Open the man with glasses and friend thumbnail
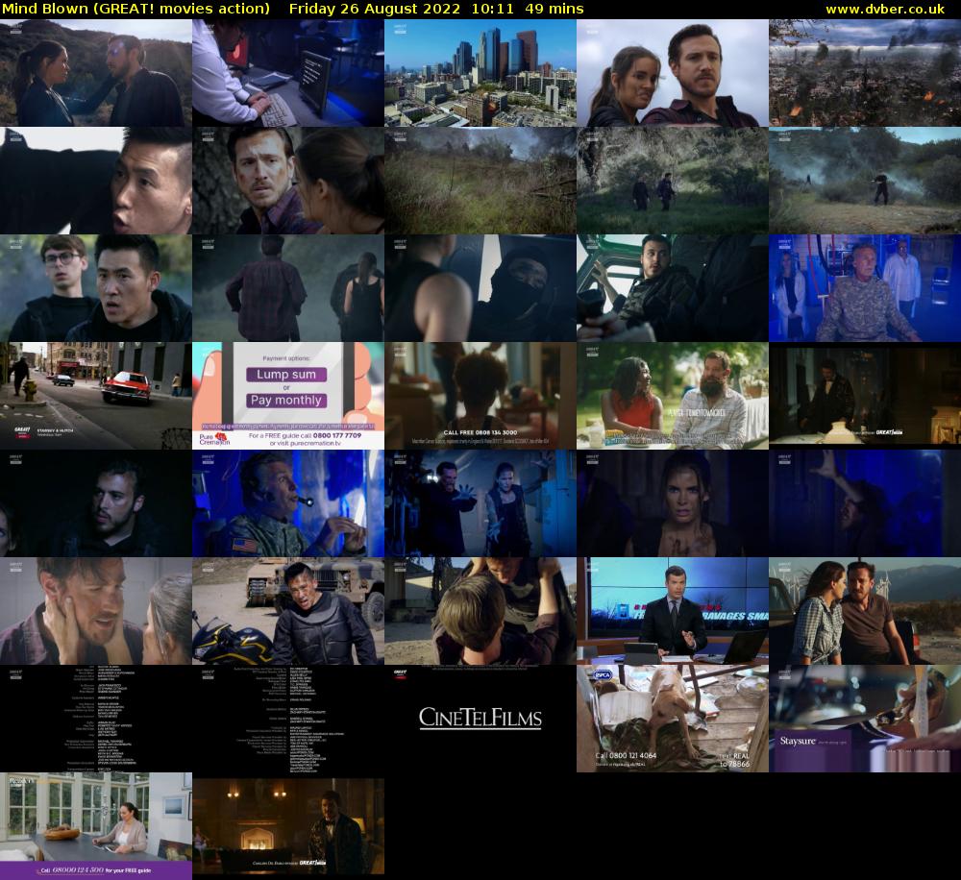Image resolution: width=961 pixels, height=880 pixels. click(x=95, y=288)
